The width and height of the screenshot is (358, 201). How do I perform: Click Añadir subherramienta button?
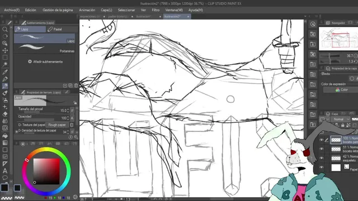coord(45,62)
